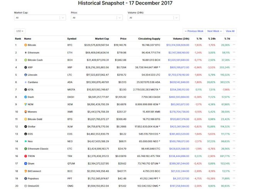Open more options menu for Cardano row

(x=234, y=82)
